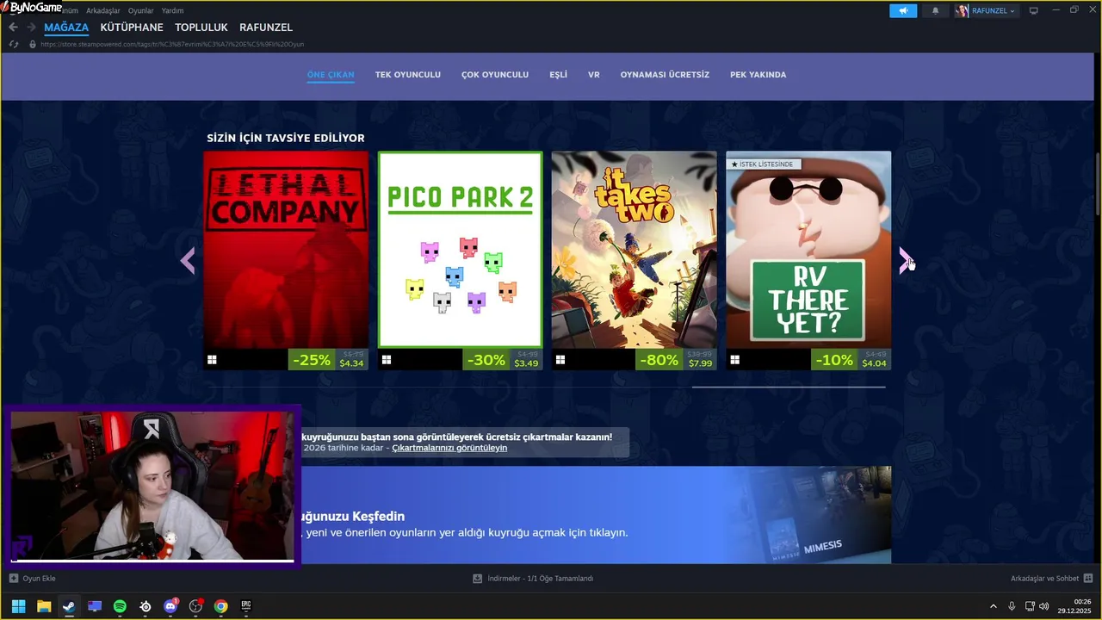
Task: Open File Explorer from the taskbar
Action: click(x=44, y=606)
